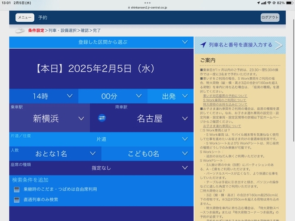Tap the three-dots multitasking icon at top
This screenshot has width=295, height=221.
tap(147, 3)
